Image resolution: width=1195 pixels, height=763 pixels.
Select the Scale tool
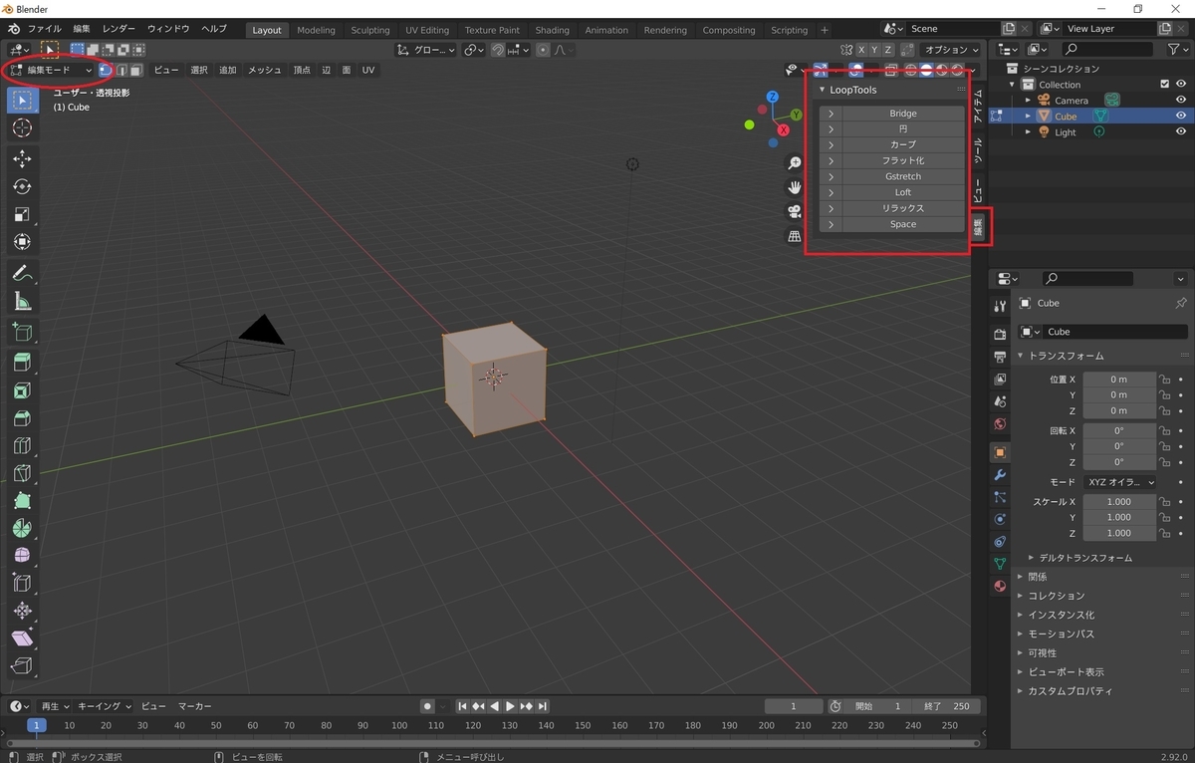[22, 214]
